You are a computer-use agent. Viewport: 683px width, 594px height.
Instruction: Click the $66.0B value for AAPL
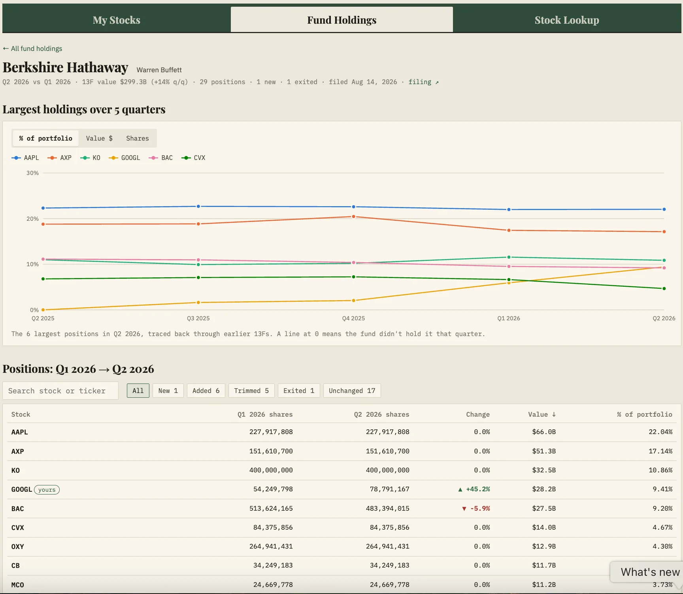[x=544, y=432]
